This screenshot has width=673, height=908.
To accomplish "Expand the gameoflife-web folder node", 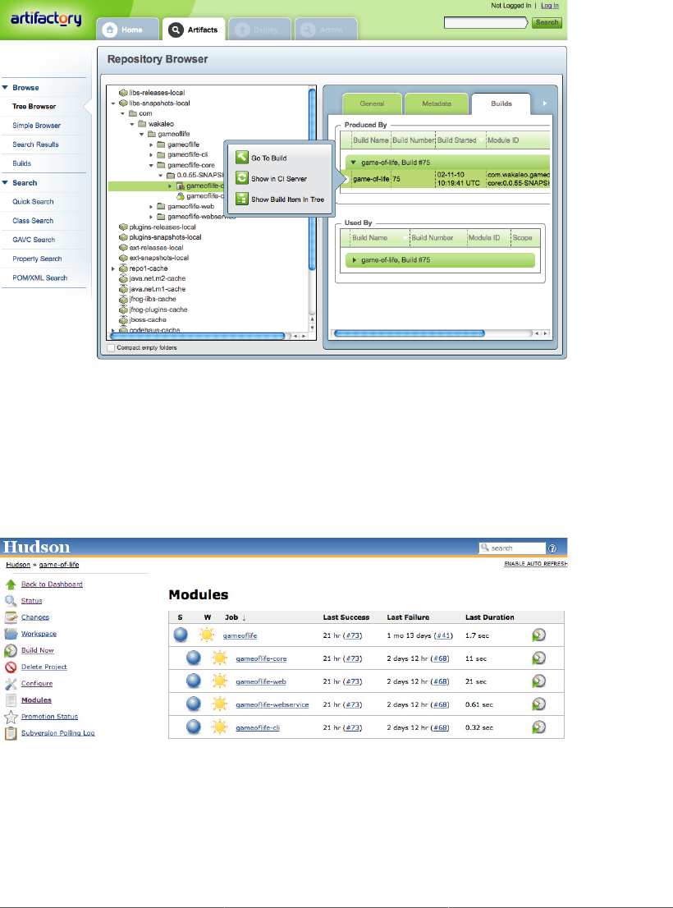I will [151, 207].
